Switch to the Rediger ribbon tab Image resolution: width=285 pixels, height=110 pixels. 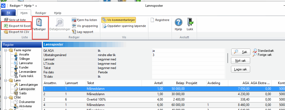click(41, 13)
